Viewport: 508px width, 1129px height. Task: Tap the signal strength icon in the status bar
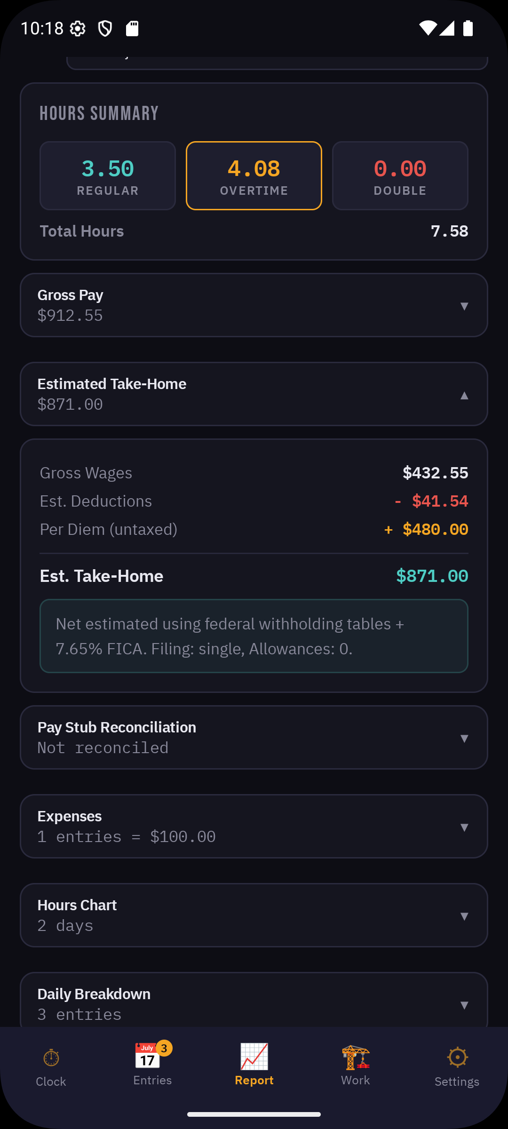[446, 29]
